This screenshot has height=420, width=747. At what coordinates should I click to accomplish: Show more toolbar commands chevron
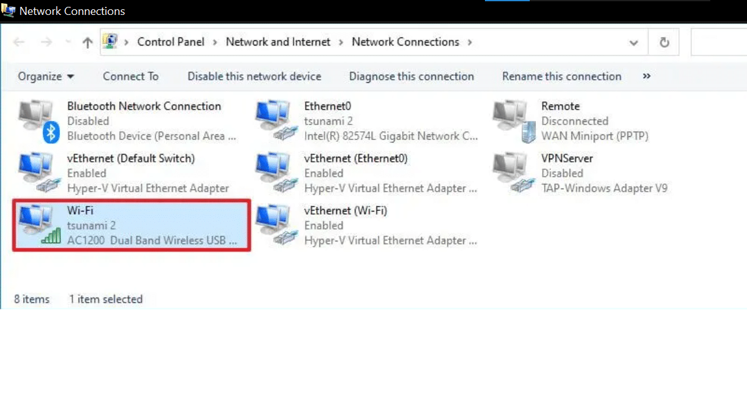click(x=646, y=76)
